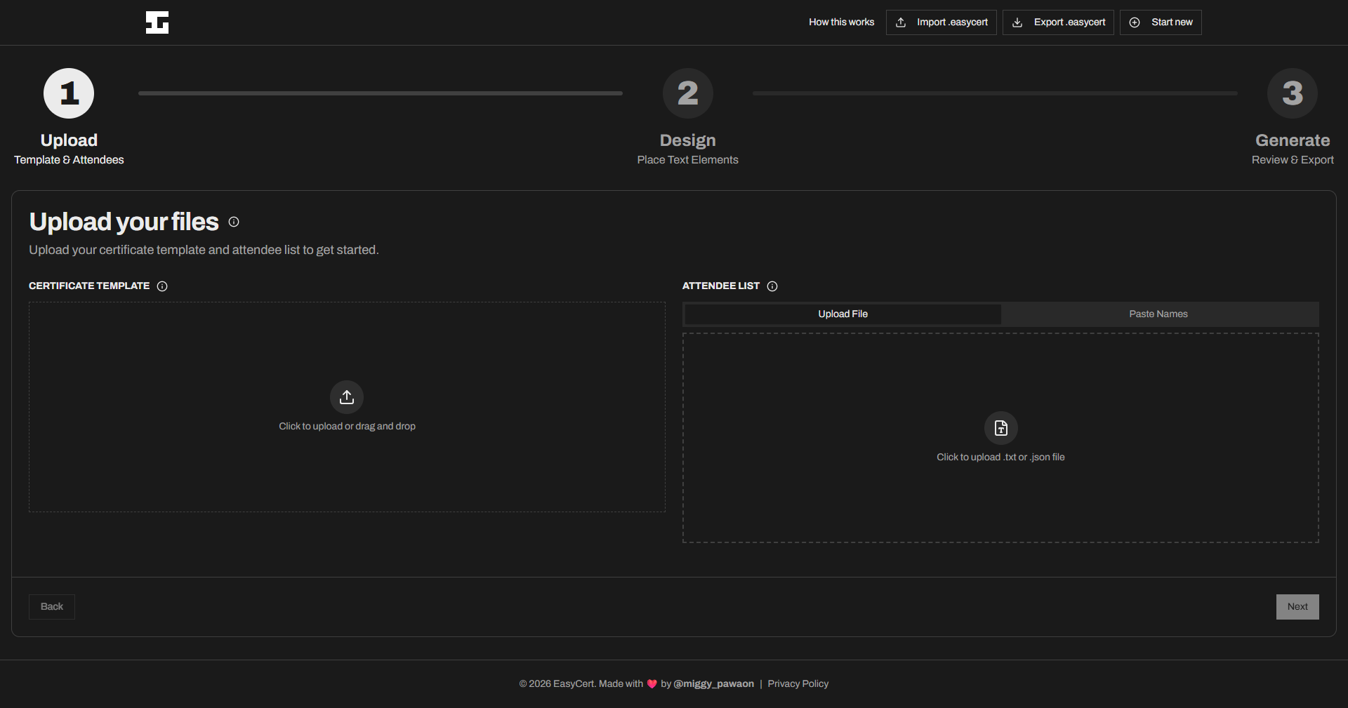Click the Design step label
The height and width of the screenshot is (708, 1348).
tap(688, 140)
